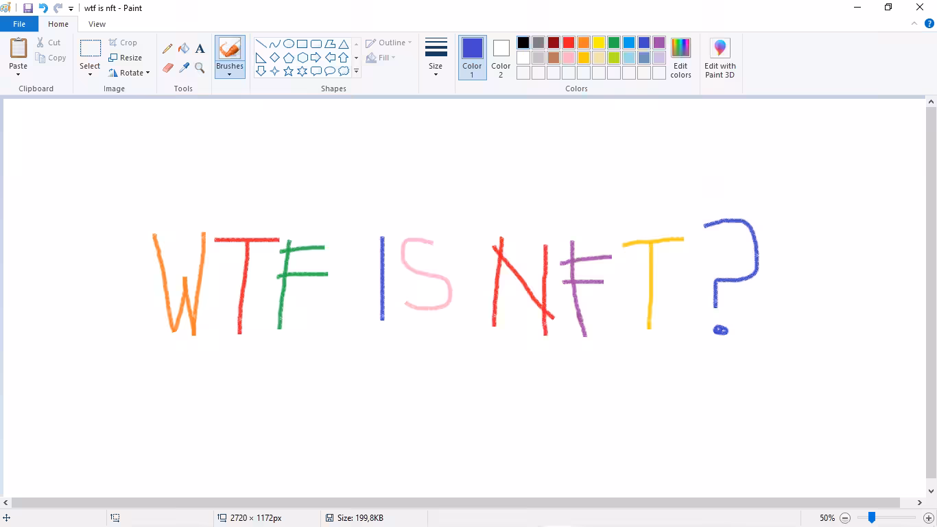Click the Resize button
Viewport: 937px width, 527px height.
[125, 58]
